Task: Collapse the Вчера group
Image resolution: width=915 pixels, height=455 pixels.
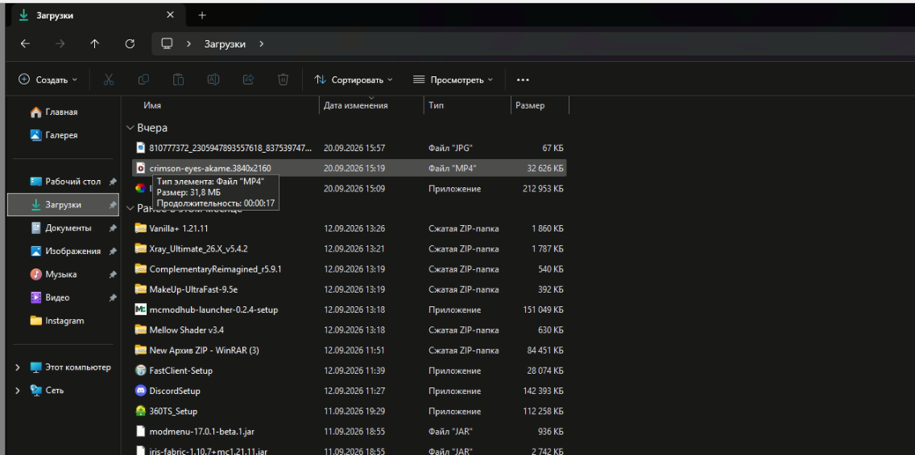Action: click(x=130, y=128)
